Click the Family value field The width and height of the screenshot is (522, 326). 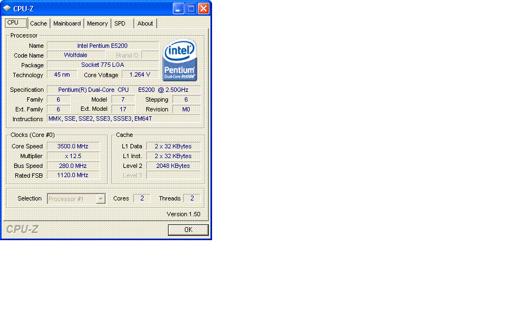[58, 99]
